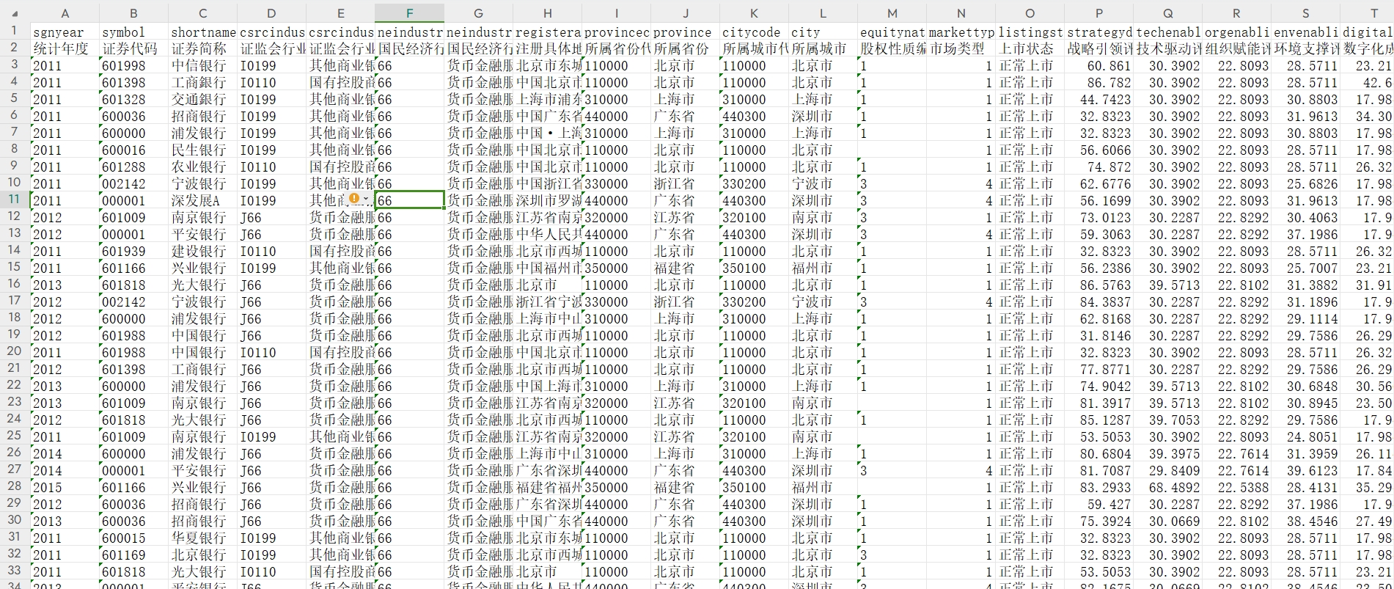Select the cell with code 601939
The width and height of the screenshot is (1394, 589).
133,251
